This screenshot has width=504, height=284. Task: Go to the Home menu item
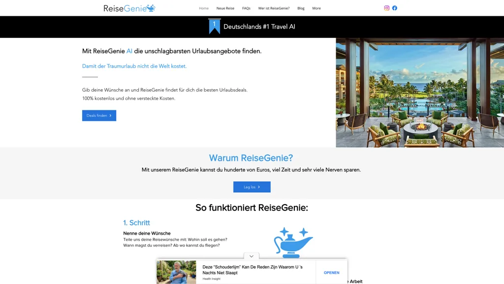[204, 8]
